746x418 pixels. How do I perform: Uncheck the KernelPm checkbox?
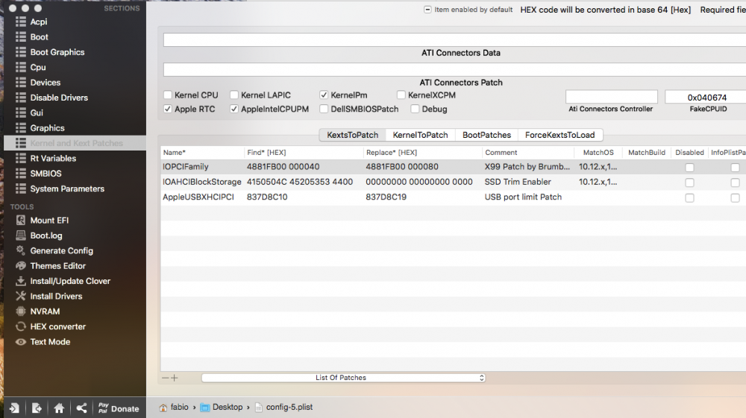coord(324,95)
